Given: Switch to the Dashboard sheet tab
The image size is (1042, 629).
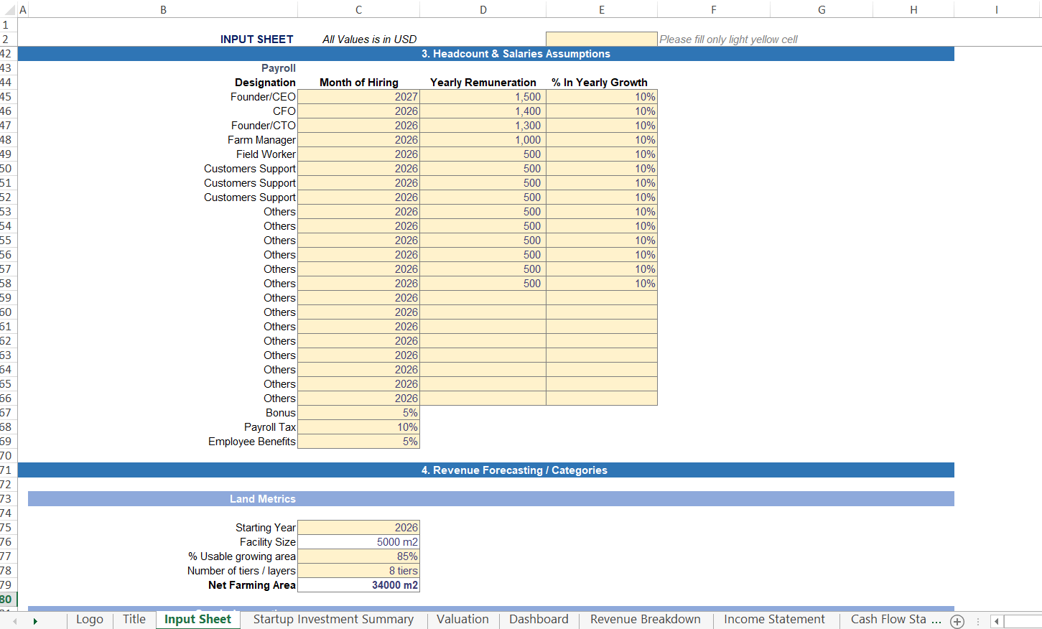Looking at the screenshot, I should click(x=539, y=620).
